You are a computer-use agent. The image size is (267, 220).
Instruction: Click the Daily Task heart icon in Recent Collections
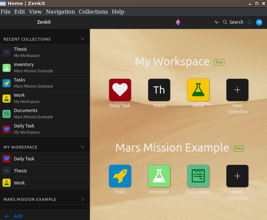7,129
